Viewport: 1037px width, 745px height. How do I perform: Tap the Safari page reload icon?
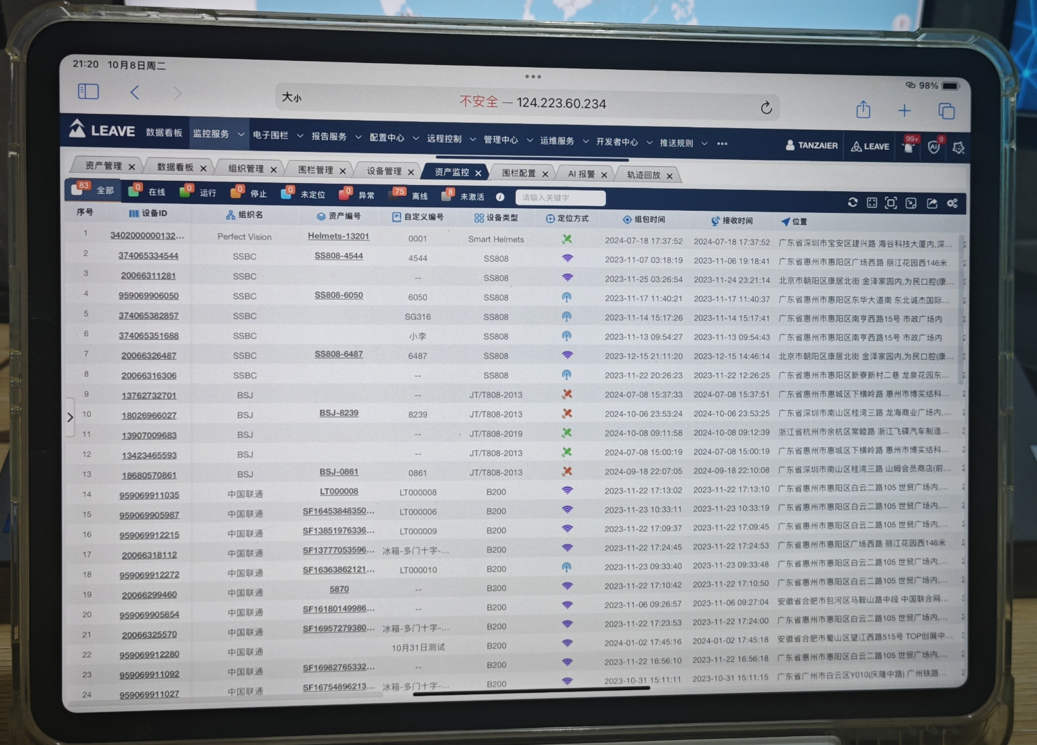point(766,108)
